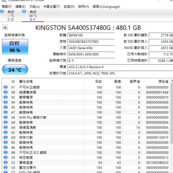Open the 編輯(E) menu
This screenshot has height=173, width=173.
pos(20,7)
